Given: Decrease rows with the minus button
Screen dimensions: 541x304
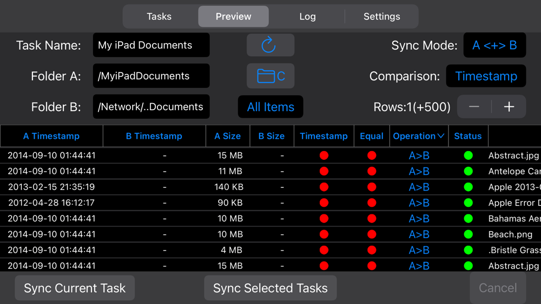Looking at the screenshot, I should pyautogui.click(x=474, y=107).
